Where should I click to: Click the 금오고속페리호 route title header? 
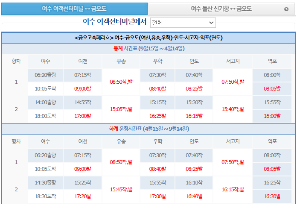pyautogui.click(x=148, y=38)
